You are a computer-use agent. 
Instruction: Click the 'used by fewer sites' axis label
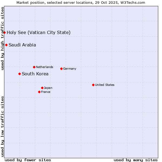[28, 160]
